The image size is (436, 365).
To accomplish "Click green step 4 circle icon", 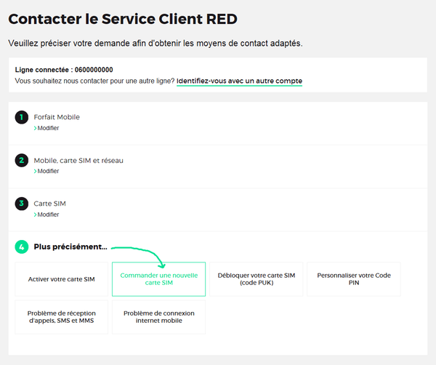I will point(22,246).
